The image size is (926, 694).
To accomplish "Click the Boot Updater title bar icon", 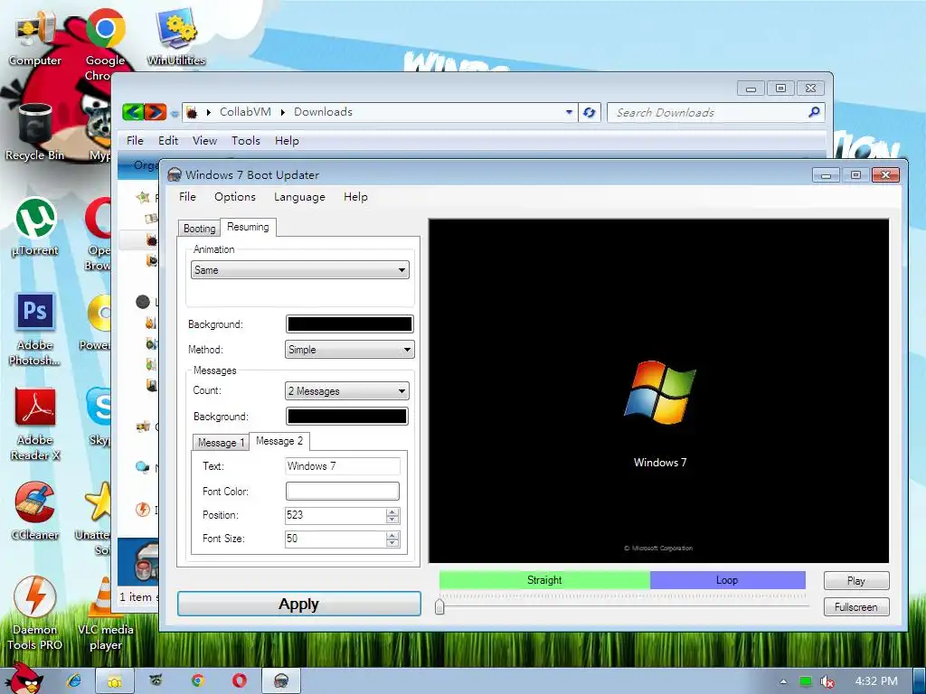I will click(175, 174).
